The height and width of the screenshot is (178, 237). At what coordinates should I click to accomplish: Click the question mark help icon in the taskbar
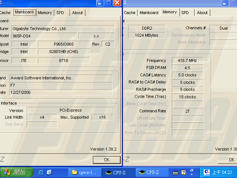point(183,172)
